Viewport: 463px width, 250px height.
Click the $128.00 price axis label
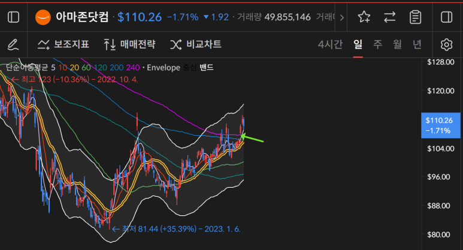(x=441, y=62)
